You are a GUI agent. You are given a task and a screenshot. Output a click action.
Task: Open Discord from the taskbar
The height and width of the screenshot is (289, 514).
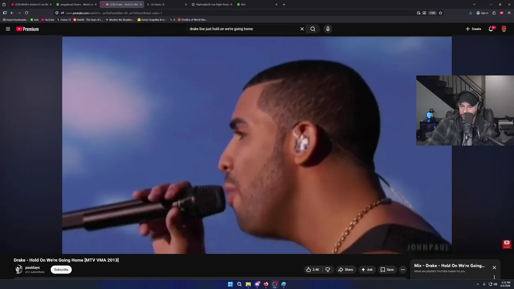coord(257,284)
